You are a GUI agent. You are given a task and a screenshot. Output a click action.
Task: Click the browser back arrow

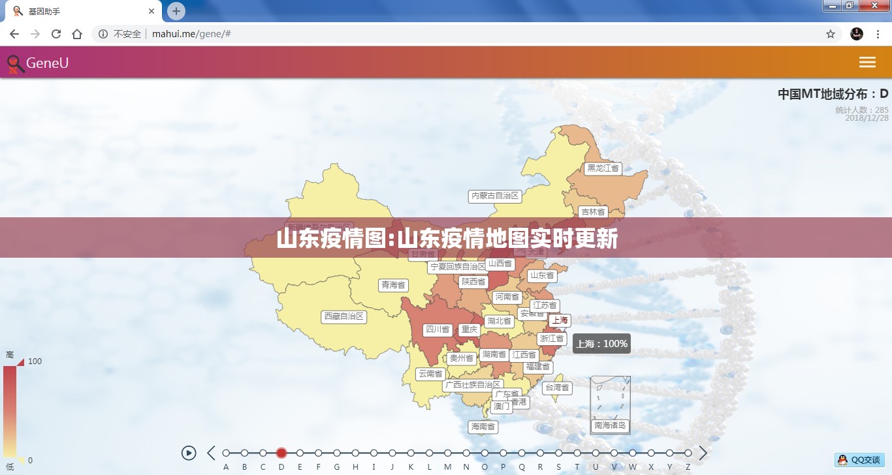click(x=14, y=34)
